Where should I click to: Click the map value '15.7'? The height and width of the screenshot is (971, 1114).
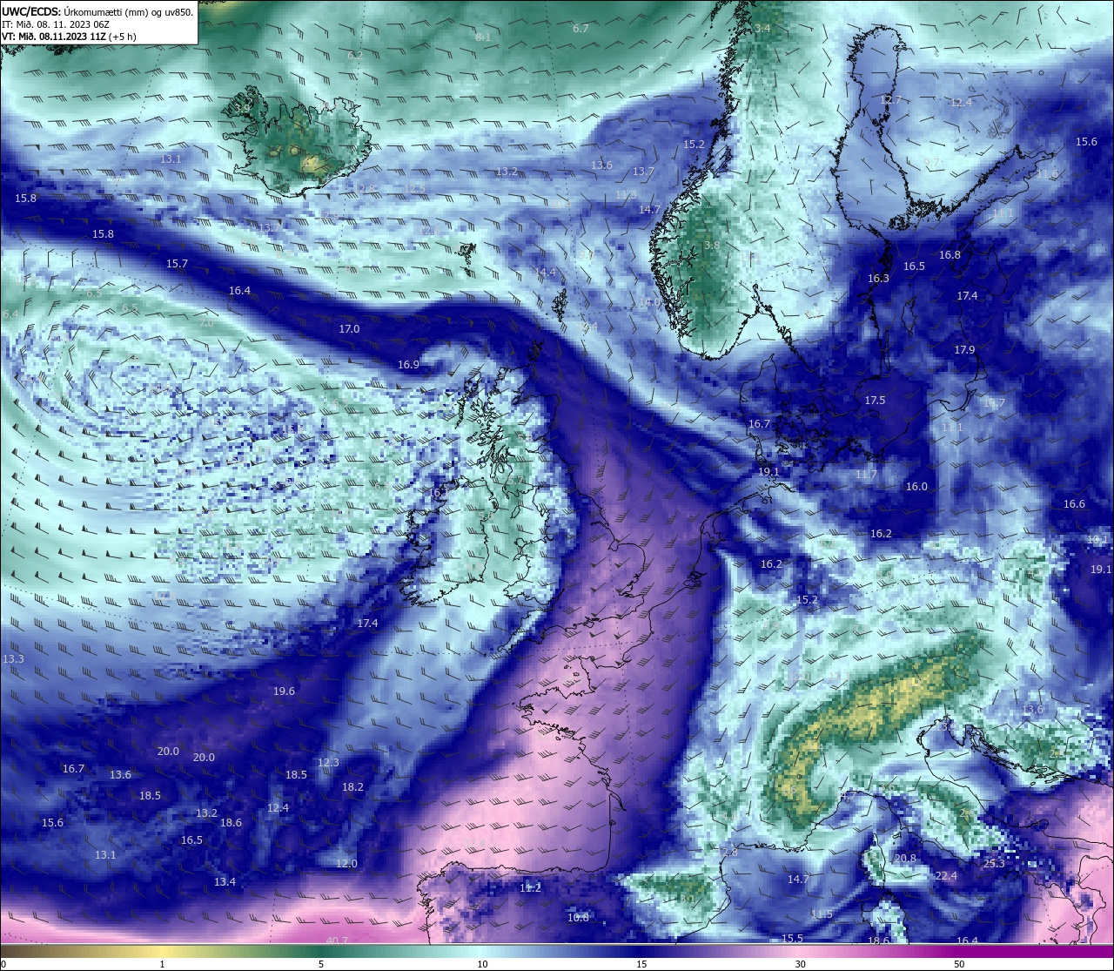177,264
